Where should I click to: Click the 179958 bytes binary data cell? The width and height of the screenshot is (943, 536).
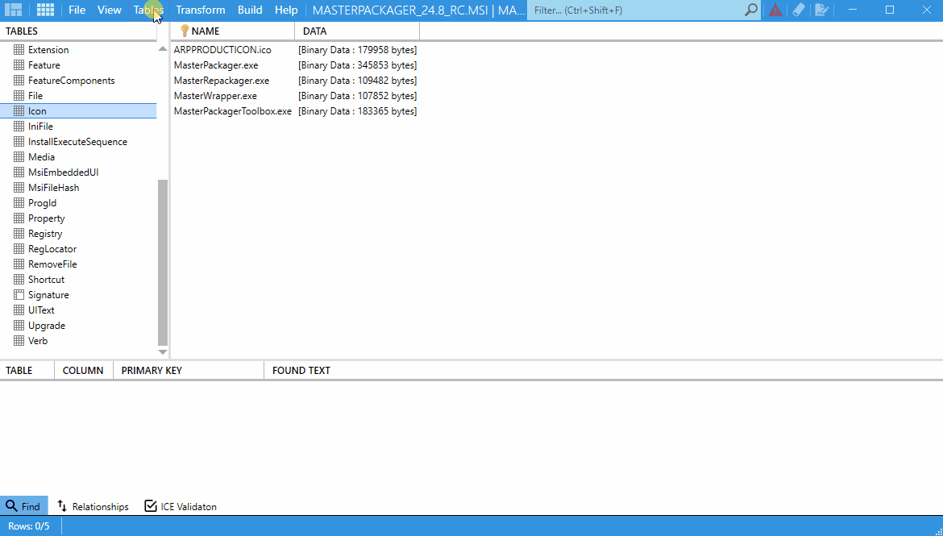357,50
